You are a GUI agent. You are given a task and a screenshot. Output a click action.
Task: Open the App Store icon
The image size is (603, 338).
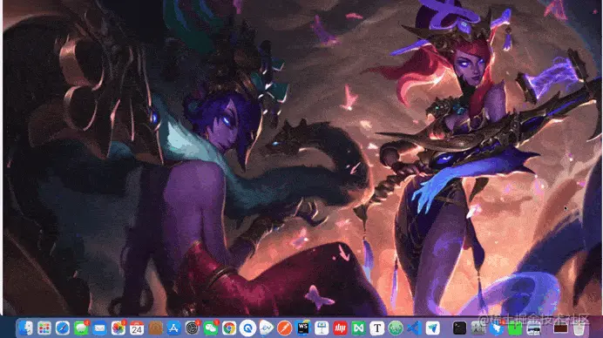pos(173,328)
